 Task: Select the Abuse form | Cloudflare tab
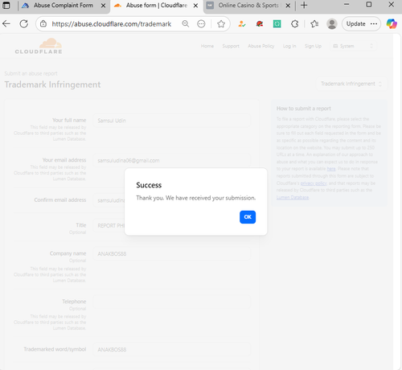click(157, 6)
